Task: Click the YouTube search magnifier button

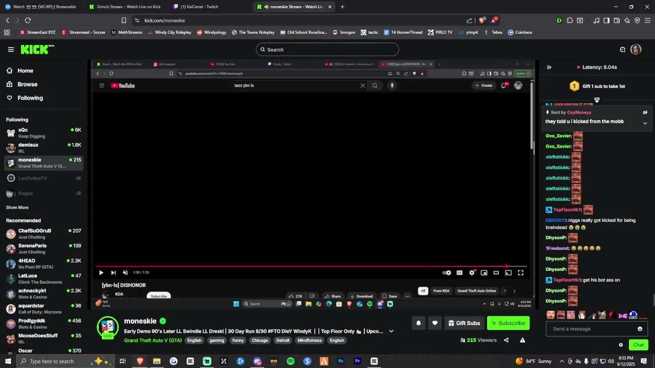Action: click(x=375, y=85)
